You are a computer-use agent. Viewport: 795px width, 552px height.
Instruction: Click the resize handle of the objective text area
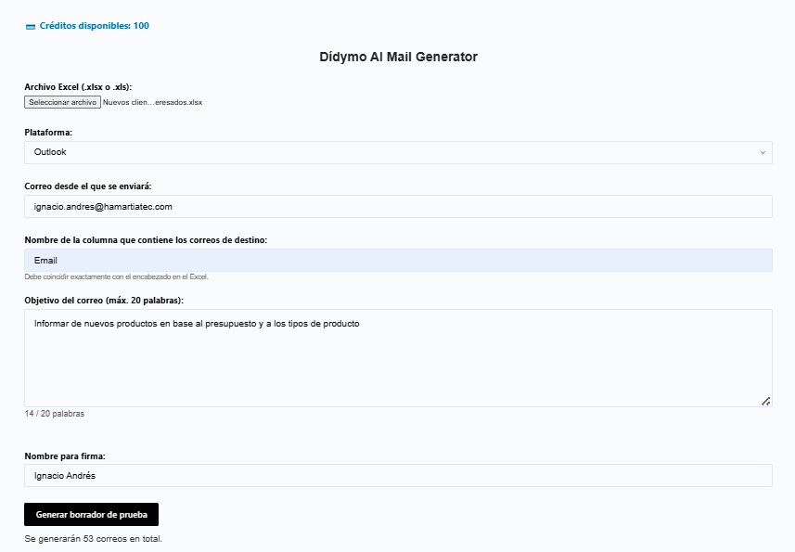pyautogui.click(x=765, y=401)
